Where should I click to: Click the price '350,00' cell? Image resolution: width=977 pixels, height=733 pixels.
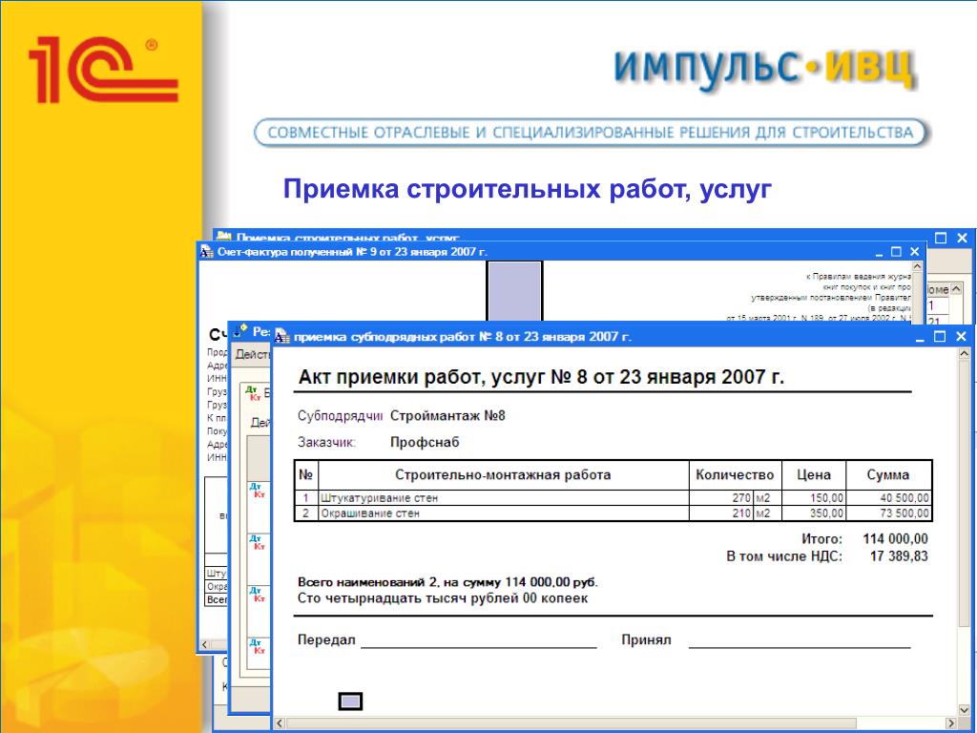[814, 513]
